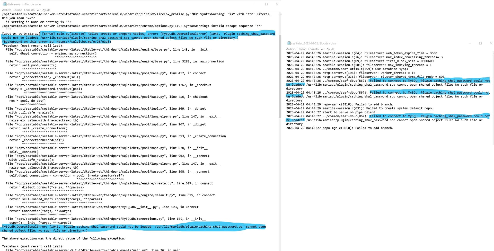Open Ayuda menu in seafile.log window
Image resolution: width=494 pixels, height=251 pixels.
point(330,49)
